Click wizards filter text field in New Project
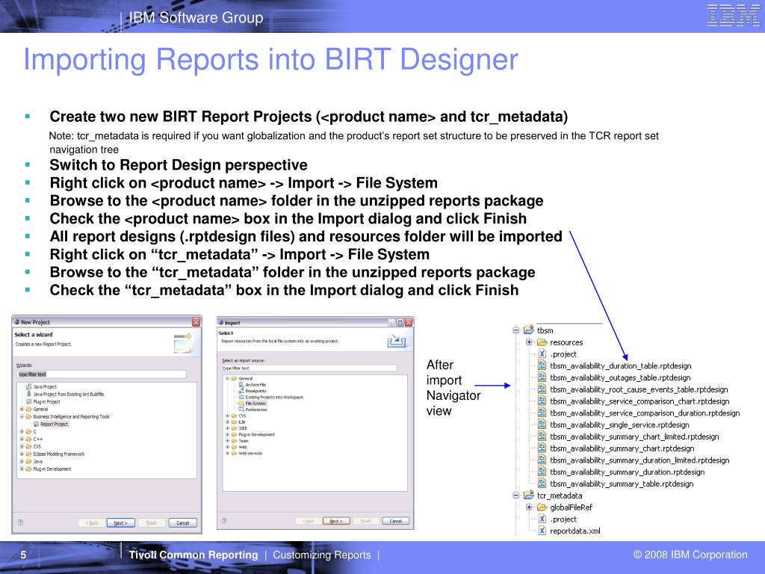 [x=102, y=374]
